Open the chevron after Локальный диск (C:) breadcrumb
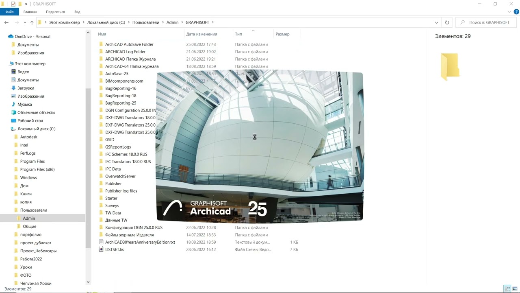 (129, 22)
